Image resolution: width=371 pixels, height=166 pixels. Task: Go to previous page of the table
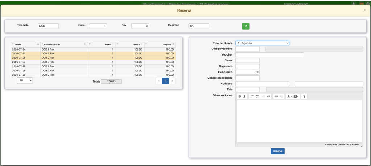point(159,81)
